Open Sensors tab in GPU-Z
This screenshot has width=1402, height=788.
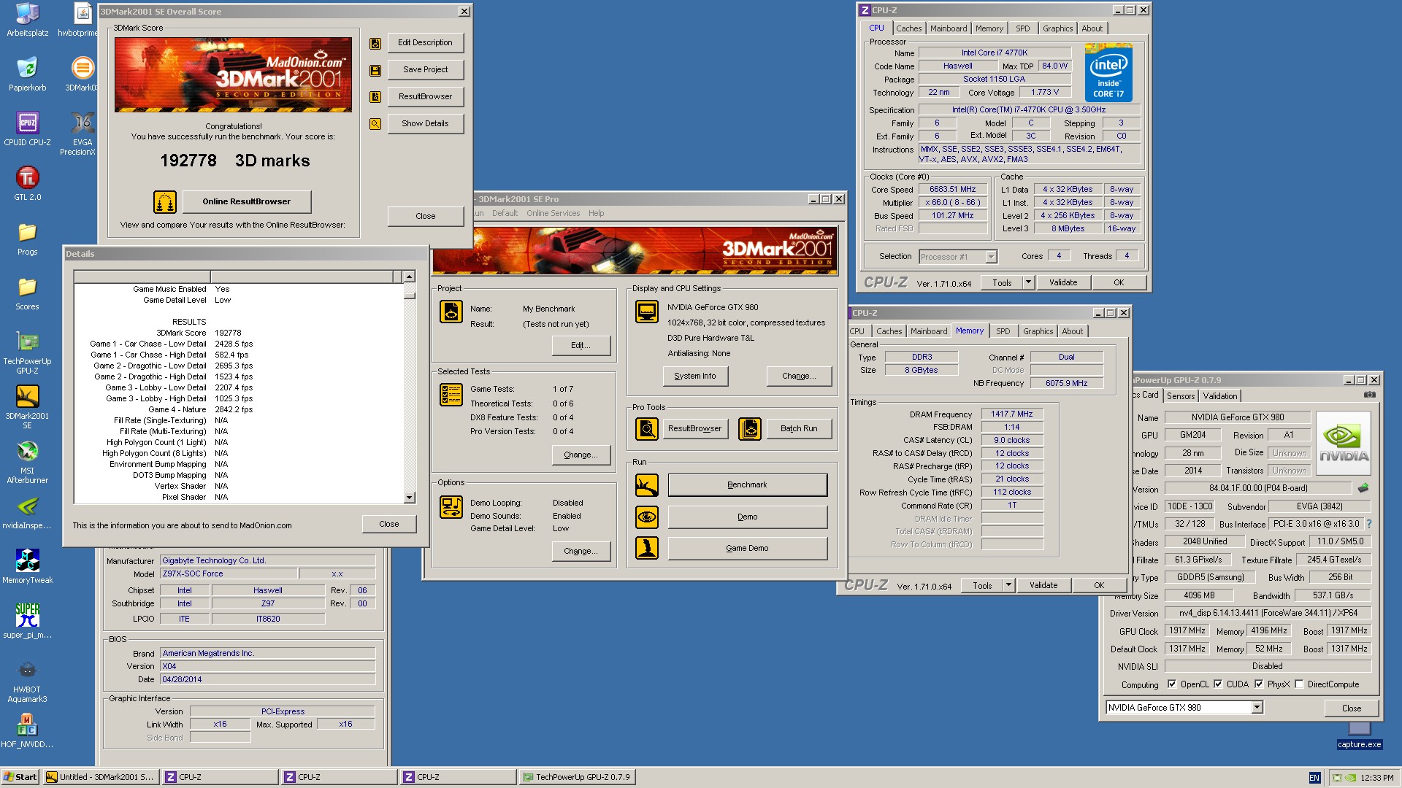coord(1181,396)
